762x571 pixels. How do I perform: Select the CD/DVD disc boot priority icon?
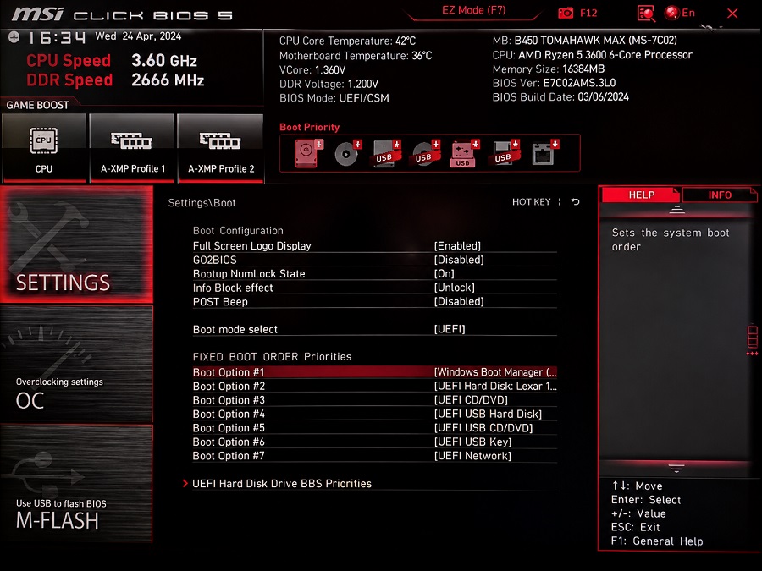(348, 153)
